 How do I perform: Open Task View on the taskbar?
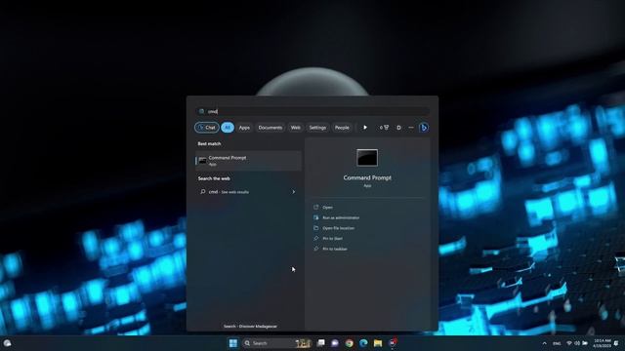click(x=321, y=343)
